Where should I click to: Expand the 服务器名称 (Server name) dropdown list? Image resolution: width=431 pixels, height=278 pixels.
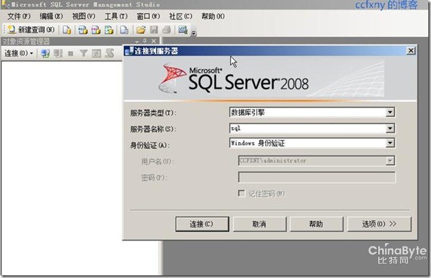point(390,128)
